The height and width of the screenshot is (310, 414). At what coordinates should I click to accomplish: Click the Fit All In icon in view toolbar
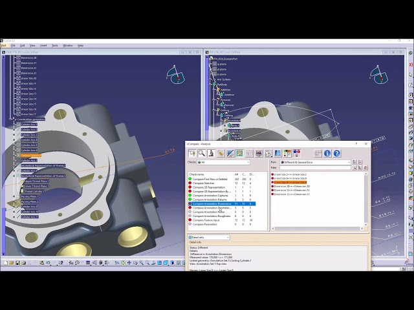tap(123, 263)
